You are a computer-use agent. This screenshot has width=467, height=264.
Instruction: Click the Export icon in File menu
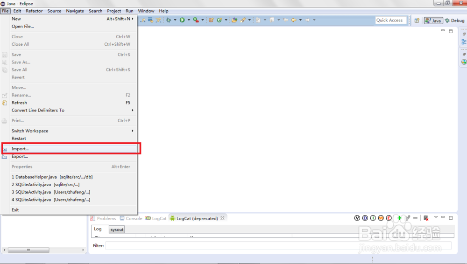5,157
